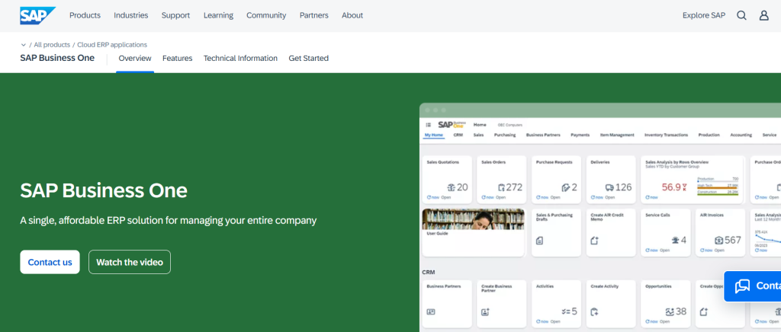This screenshot has width=781, height=332.
Task: Click the Create Business Partner tile icon
Action: pyautogui.click(x=485, y=311)
